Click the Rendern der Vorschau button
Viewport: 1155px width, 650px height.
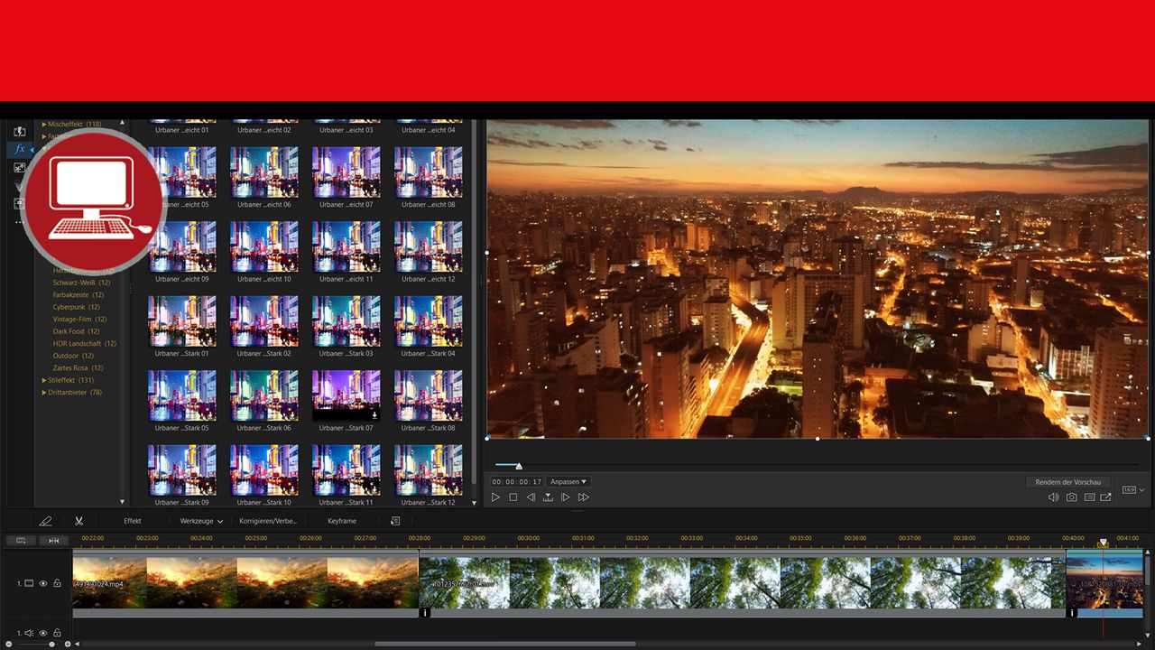pos(1068,481)
